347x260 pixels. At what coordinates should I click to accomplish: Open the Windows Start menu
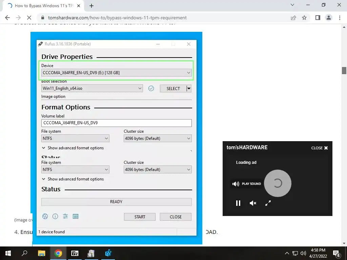(8, 253)
